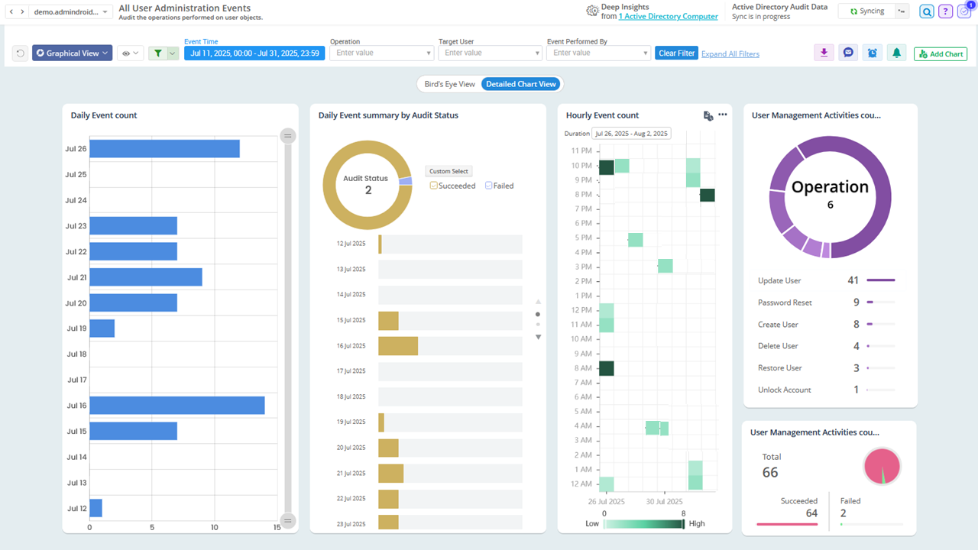Click the green notification bell icon
978x550 pixels.
point(896,52)
